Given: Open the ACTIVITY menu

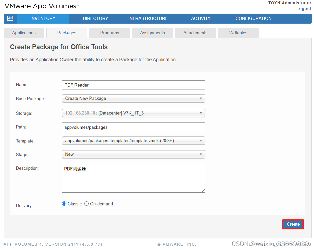Looking at the screenshot, I should [201, 18].
